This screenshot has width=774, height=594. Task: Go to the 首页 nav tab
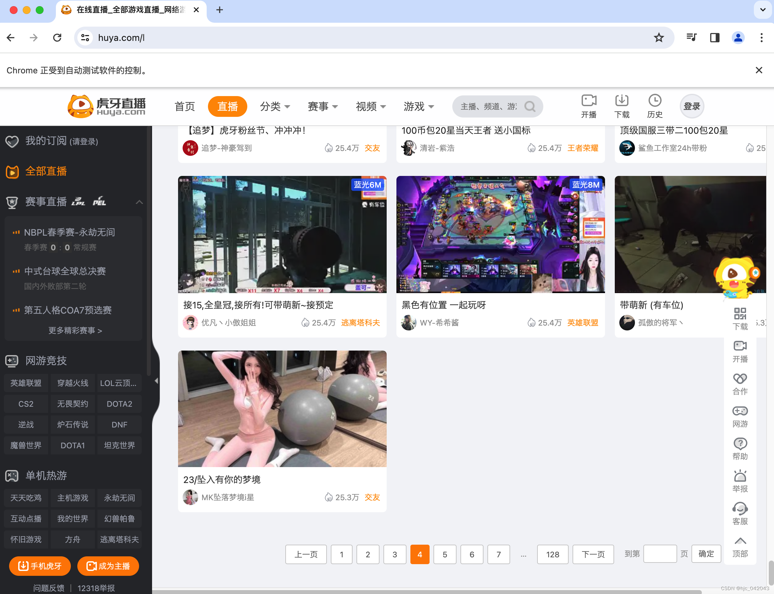(x=185, y=106)
